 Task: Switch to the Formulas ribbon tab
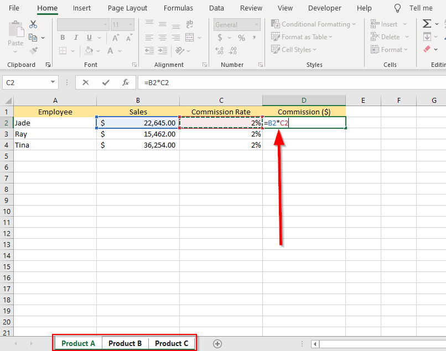coord(178,8)
